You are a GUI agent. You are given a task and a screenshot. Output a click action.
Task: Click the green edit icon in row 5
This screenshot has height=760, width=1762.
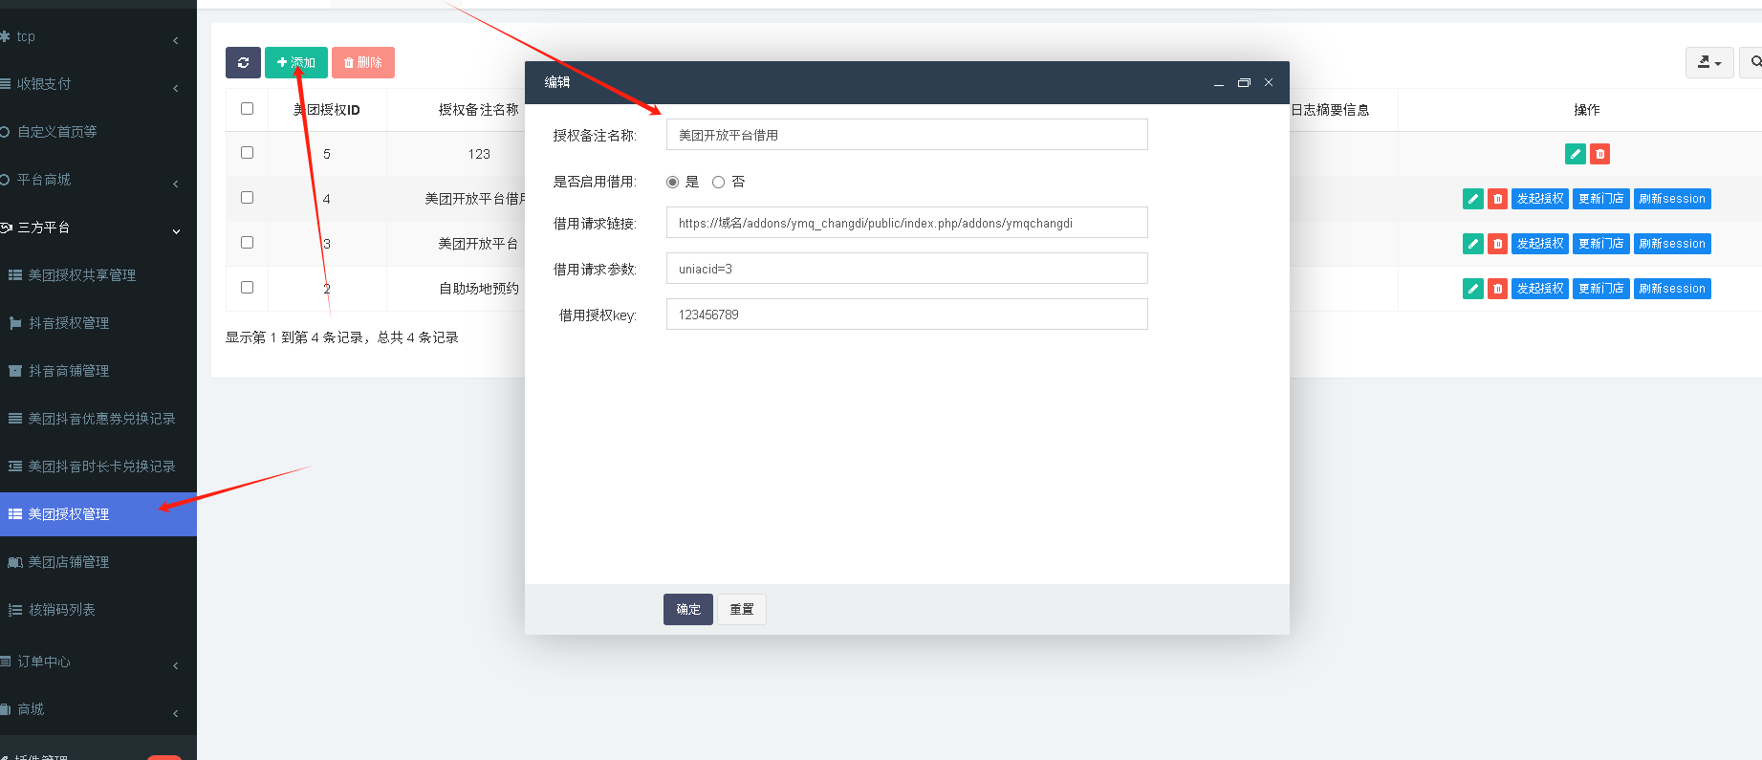[x=1576, y=154]
